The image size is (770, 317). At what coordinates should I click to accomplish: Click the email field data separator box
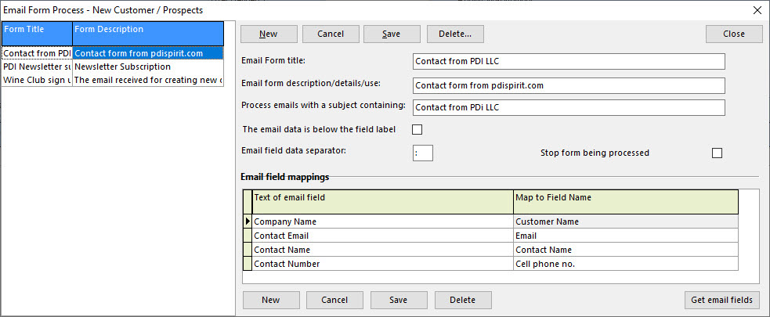click(422, 153)
